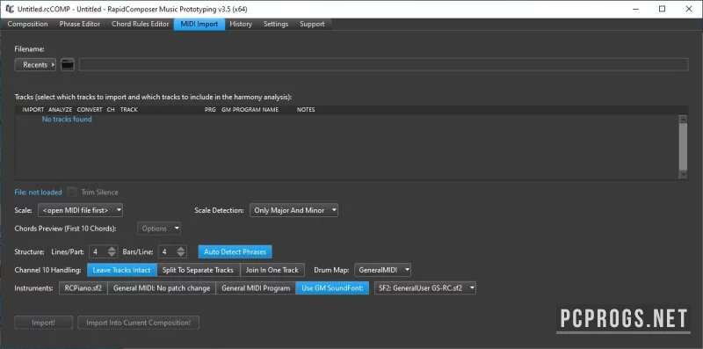703x349 pixels.
Task: Minimize the RapidComposer window
Action: click(x=636, y=9)
